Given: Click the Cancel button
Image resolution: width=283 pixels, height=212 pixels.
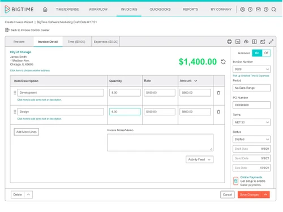Looking at the screenshot, I should (x=228, y=194).
